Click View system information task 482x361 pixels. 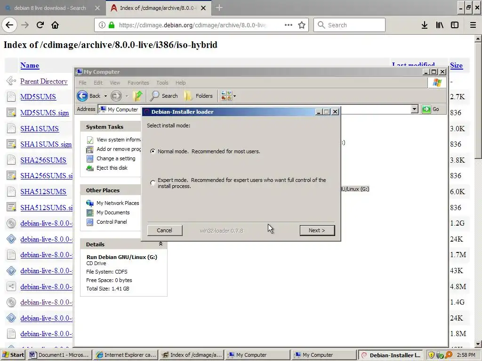(x=114, y=140)
